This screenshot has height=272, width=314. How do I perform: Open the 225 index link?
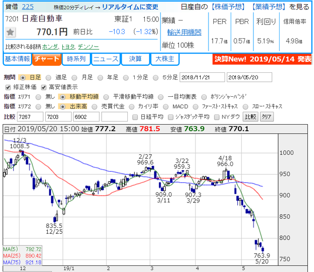tap(27, 7)
